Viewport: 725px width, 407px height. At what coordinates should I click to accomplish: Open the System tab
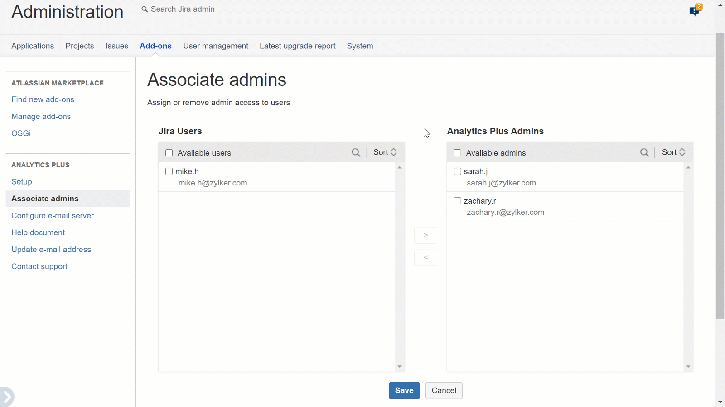[360, 46]
